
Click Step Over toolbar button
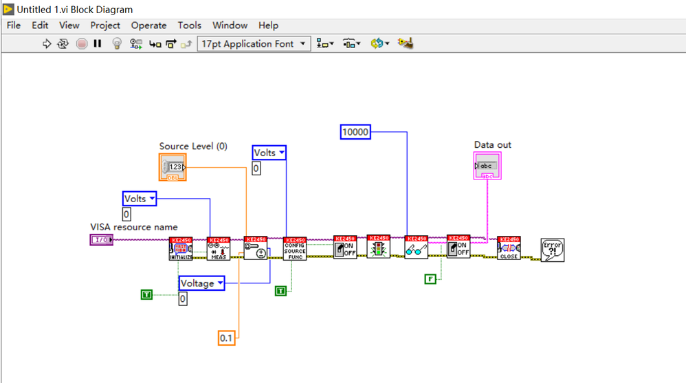point(171,44)
